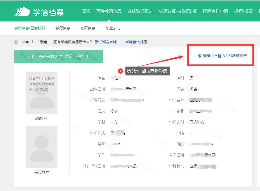The height and width of the screenshot is (191, 260).
Task: Open the 考研信息 tab
Action: pyautogui.click(x=88, y=28)
